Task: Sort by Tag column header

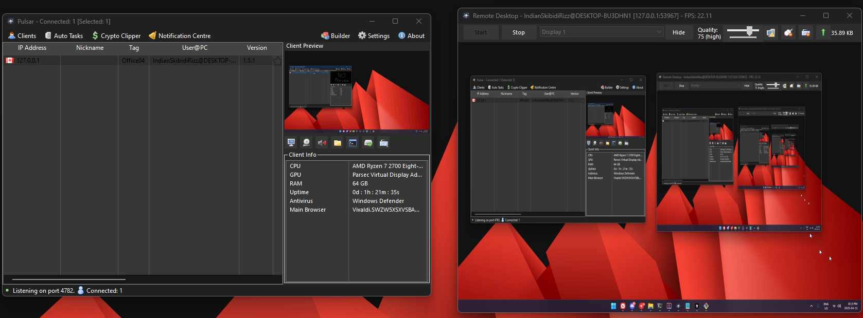Action: [x=134, y=48]
